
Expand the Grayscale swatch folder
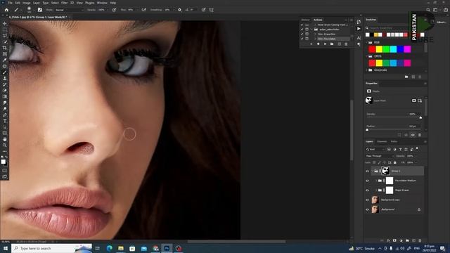tap(366, 70)
